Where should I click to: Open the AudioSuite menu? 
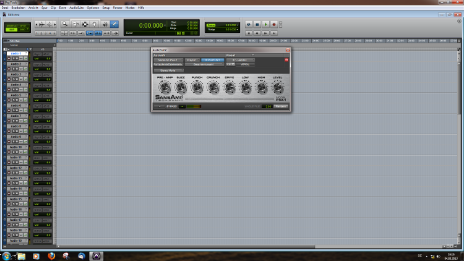pyautogui.click(x=76, y=9)
